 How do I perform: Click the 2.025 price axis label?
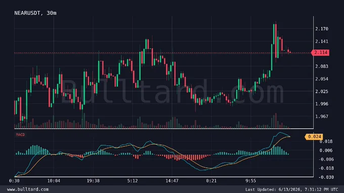[322, 91]
